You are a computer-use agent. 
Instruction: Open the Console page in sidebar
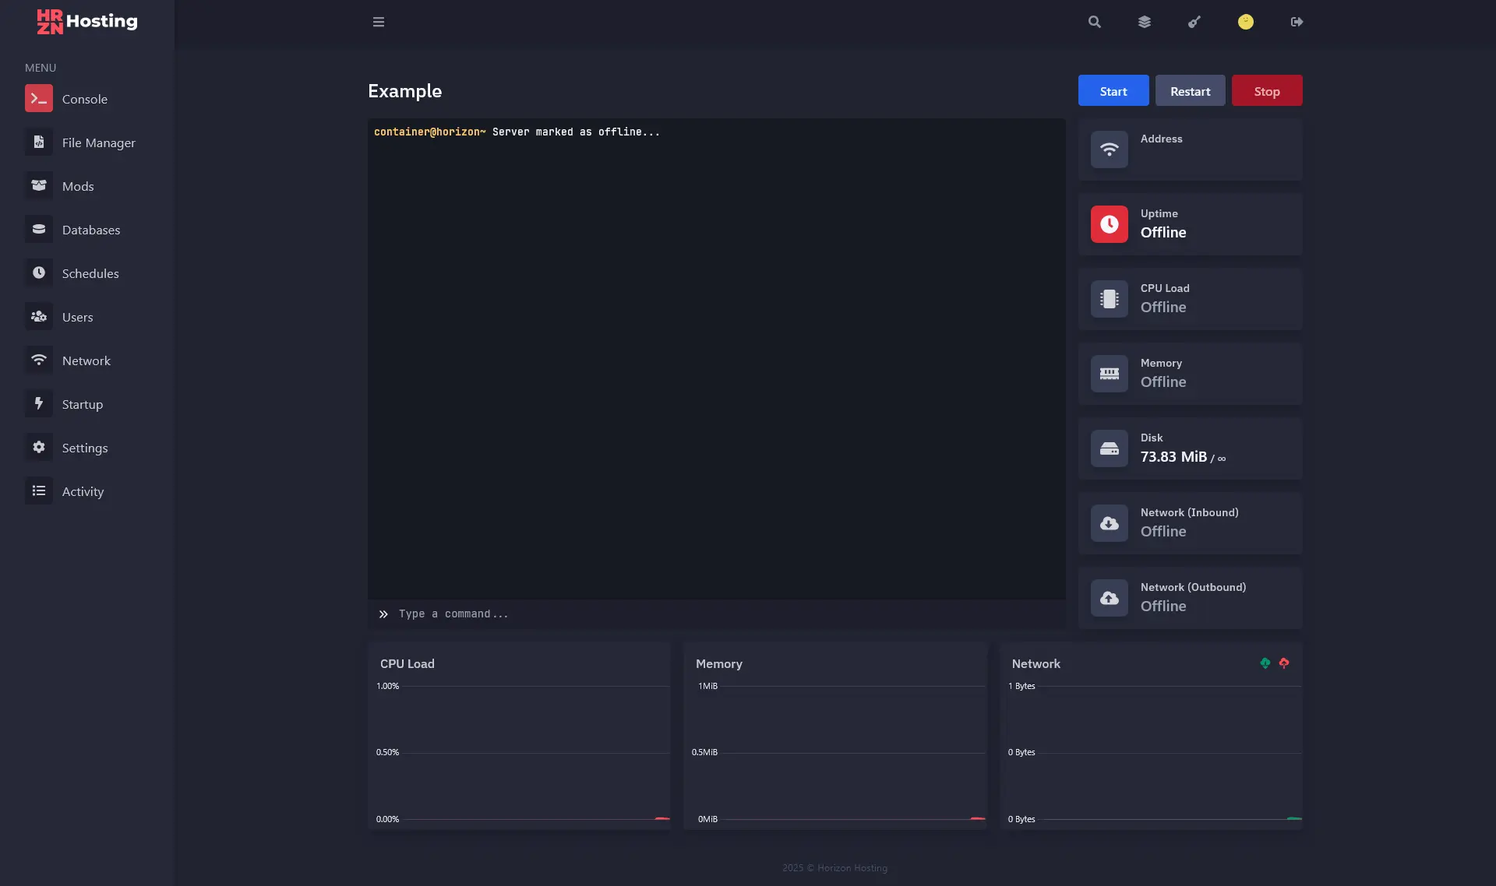84,99
